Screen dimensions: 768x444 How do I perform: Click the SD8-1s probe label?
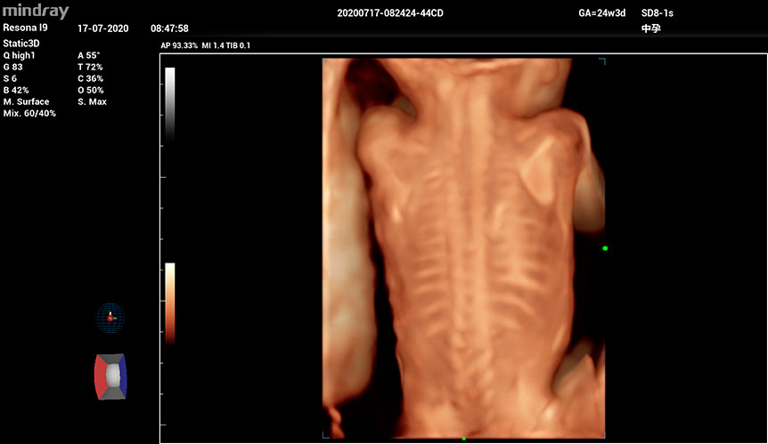(658, 14)
